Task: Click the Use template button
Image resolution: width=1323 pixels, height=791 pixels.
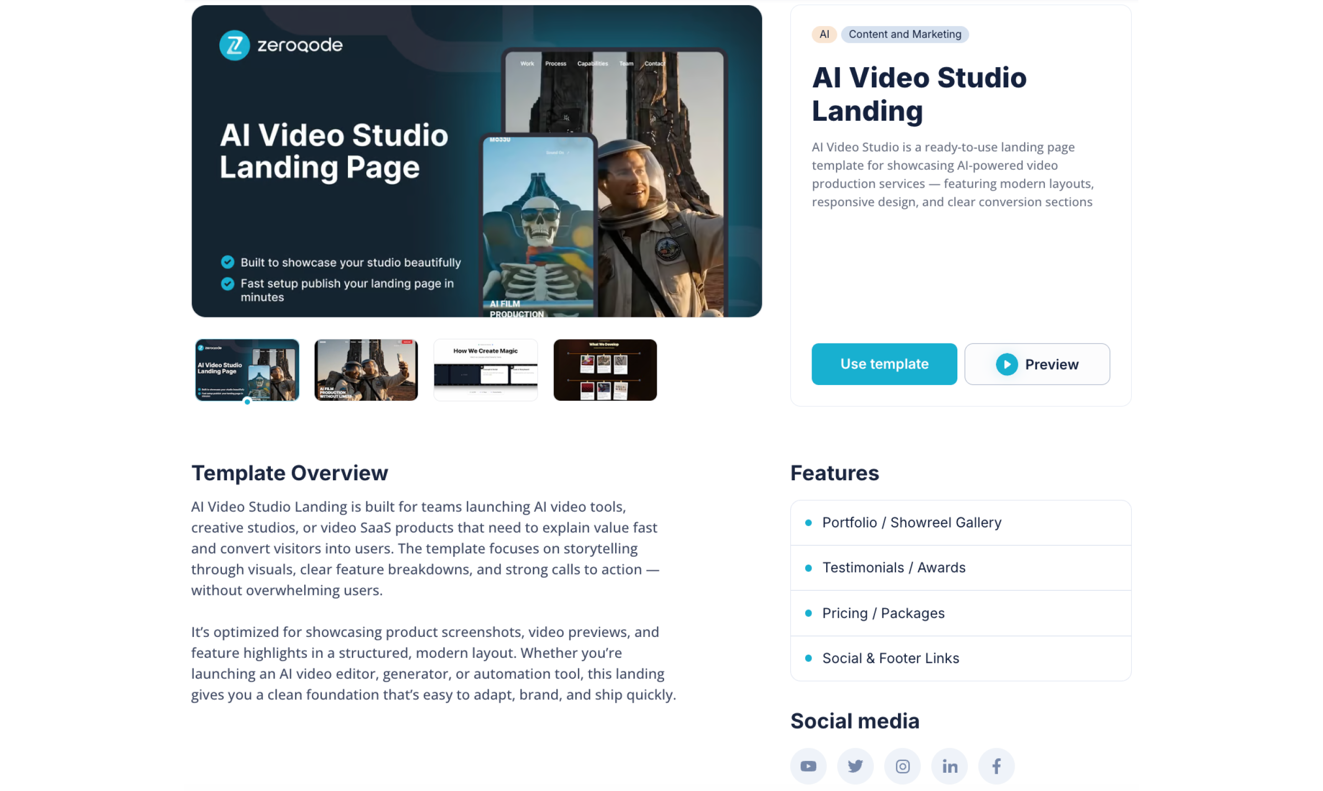Action: pos(884,364)
